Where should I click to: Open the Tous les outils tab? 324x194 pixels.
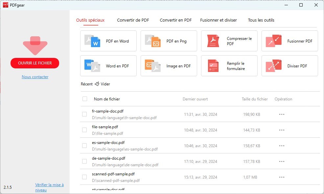click(x=261, y=20)
